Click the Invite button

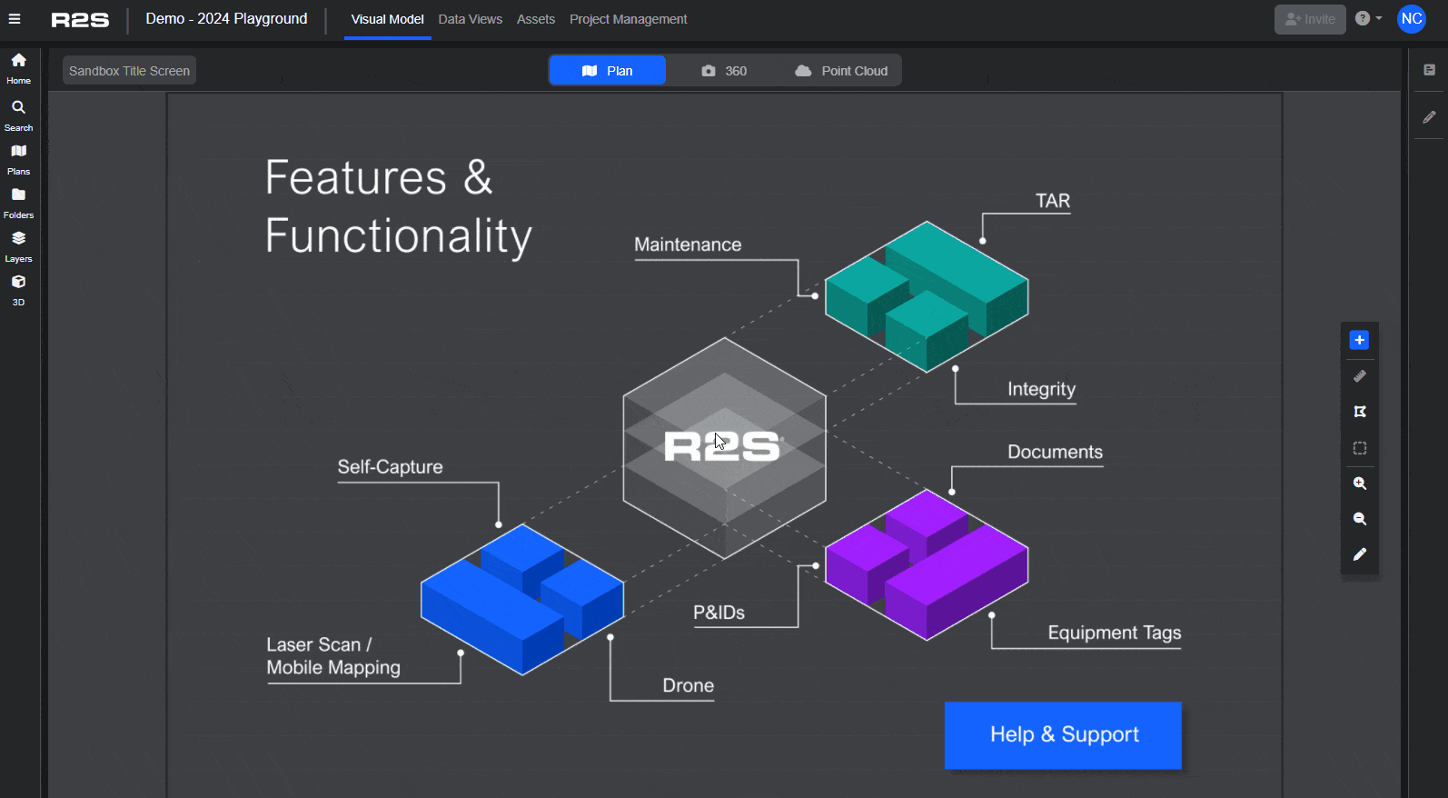coord(1310,19)
